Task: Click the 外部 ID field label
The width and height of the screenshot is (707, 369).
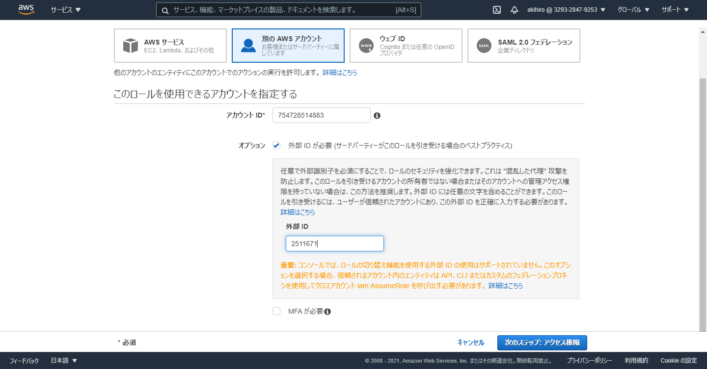Action: [x=297, y=226]
